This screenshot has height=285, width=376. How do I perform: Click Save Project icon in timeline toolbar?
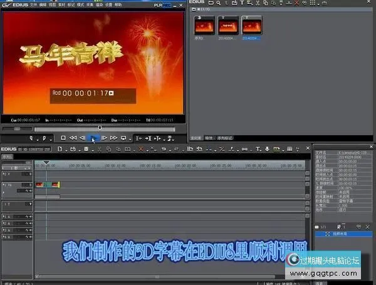point(86,149)
